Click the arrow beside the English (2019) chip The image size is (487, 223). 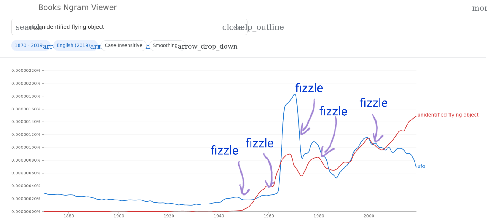coord(95,46)
